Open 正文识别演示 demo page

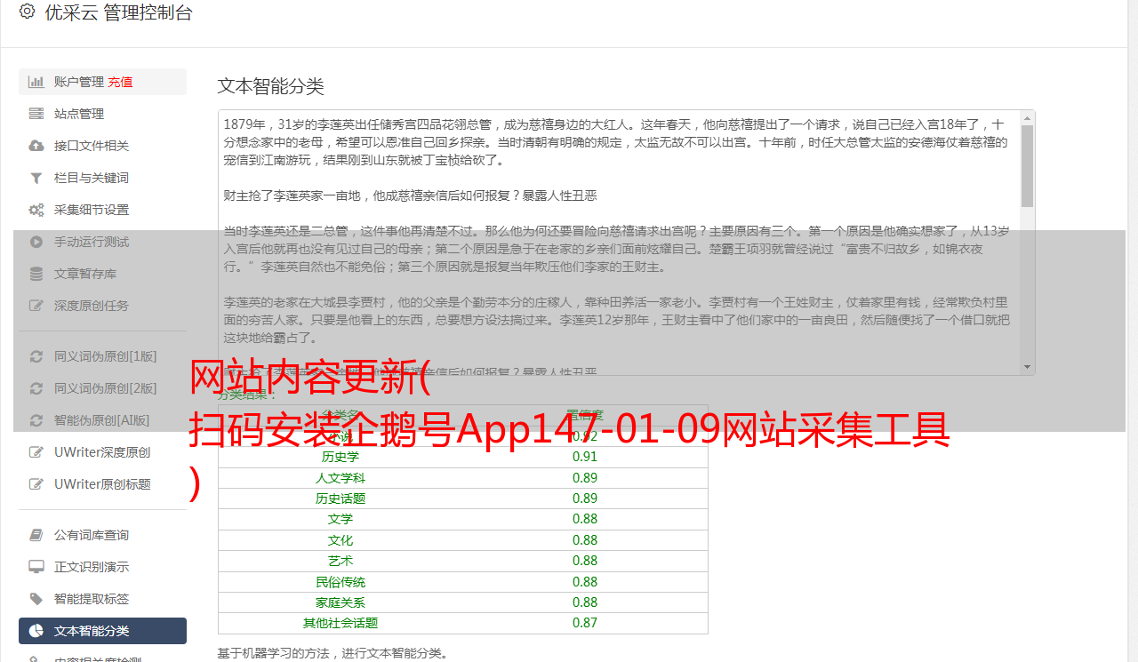(x=102, y=567)
